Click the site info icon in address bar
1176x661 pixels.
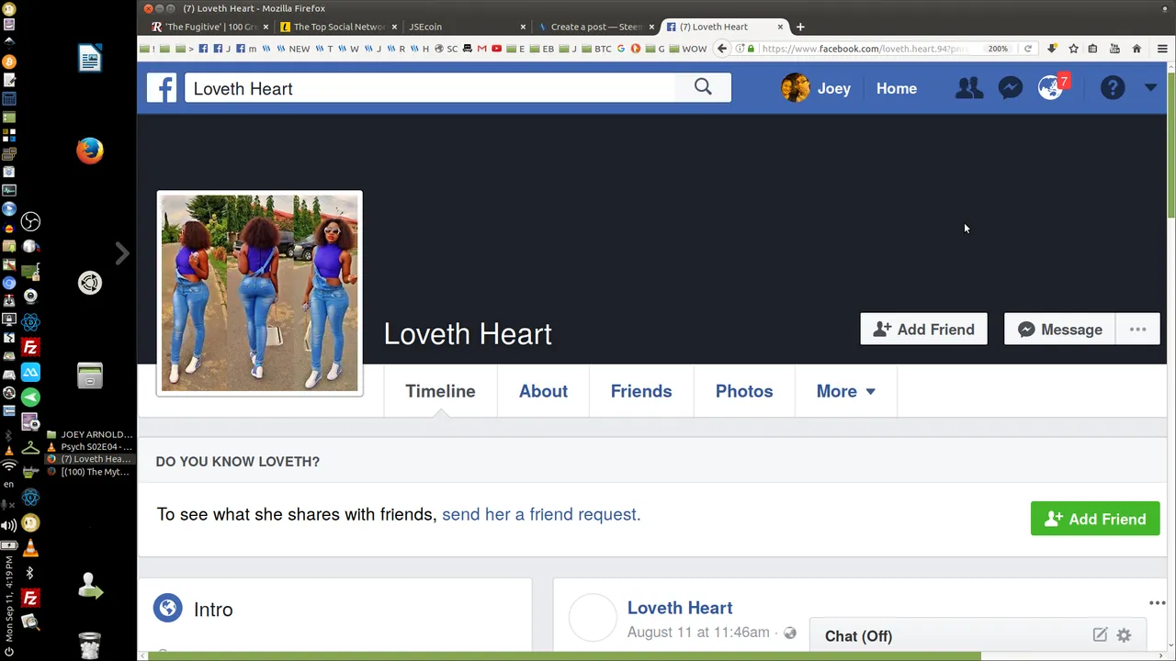coord(740,49)
